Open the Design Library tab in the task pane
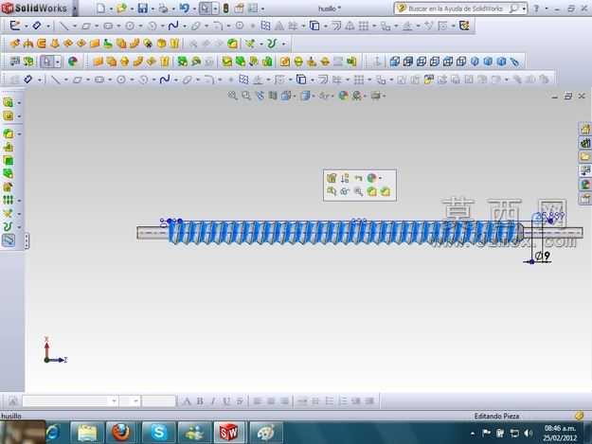The width and height of the screenshot is (592, 444). pyautogui.click(x=584, y=143)
